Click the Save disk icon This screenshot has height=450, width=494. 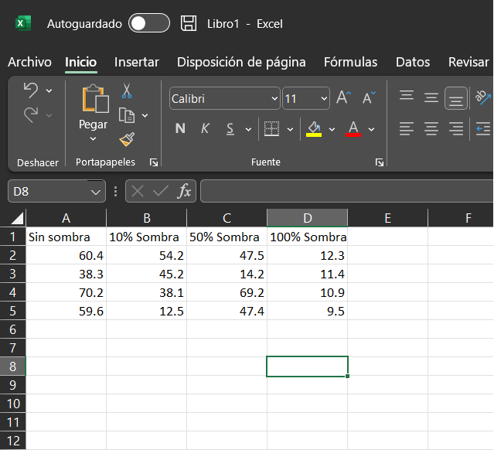[x=188, y=23]
